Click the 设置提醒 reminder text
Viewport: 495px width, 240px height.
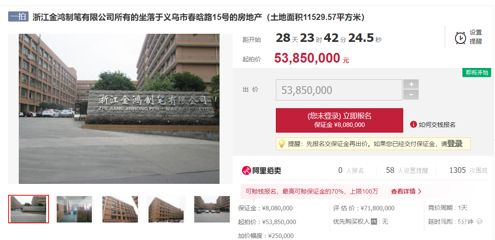(x=476, y=37)
